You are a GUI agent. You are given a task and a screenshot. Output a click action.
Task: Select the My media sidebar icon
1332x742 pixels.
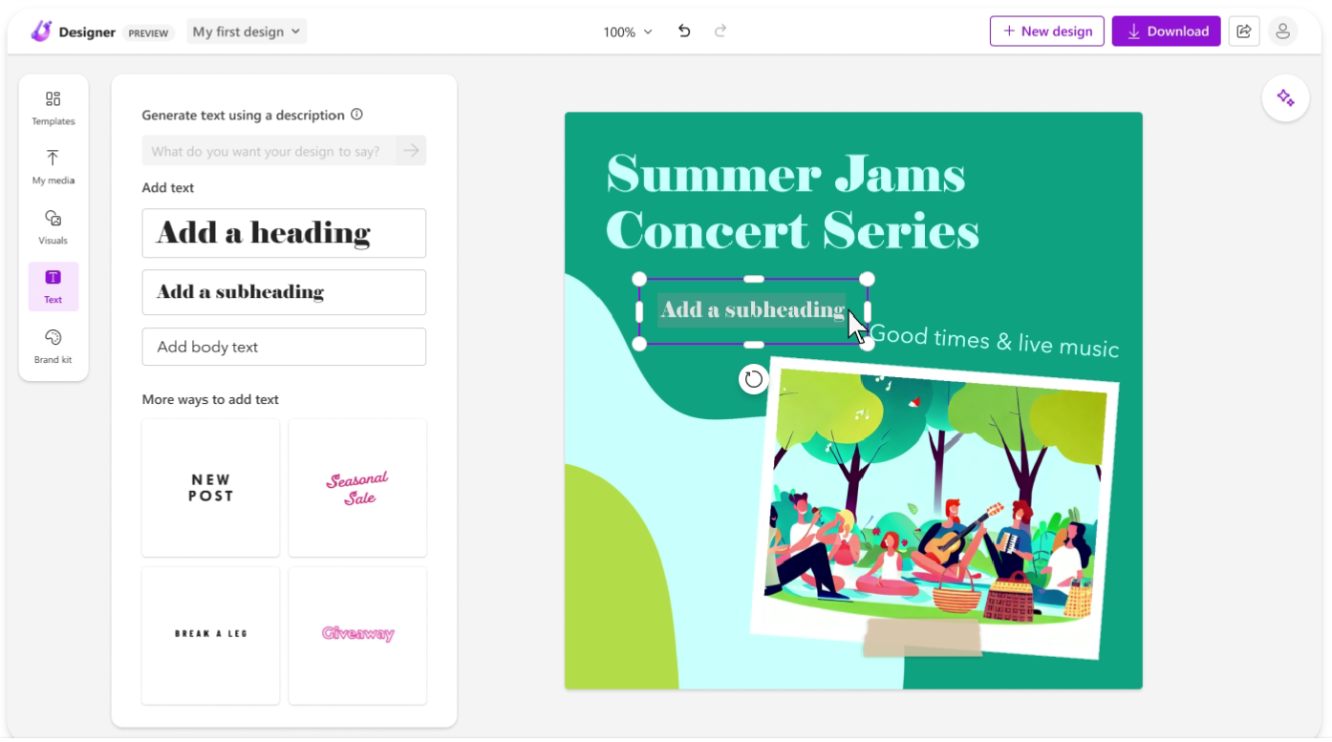tap(53, 166)
